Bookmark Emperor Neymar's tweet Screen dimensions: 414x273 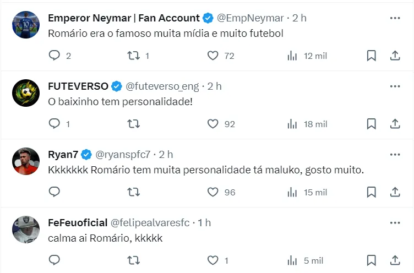(x=372, y=56)
